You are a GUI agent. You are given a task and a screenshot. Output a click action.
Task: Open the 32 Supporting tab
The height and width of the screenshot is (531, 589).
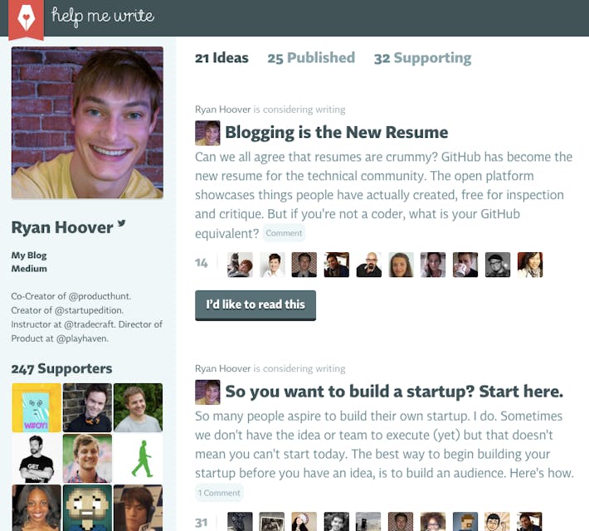(422, 58)
